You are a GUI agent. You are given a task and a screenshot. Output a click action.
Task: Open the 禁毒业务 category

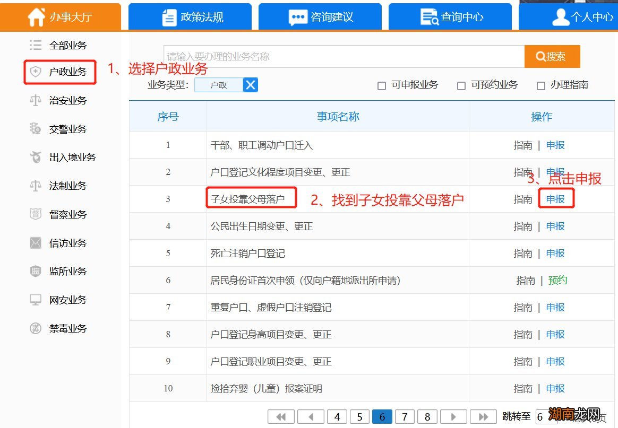(x=60, y=328)
